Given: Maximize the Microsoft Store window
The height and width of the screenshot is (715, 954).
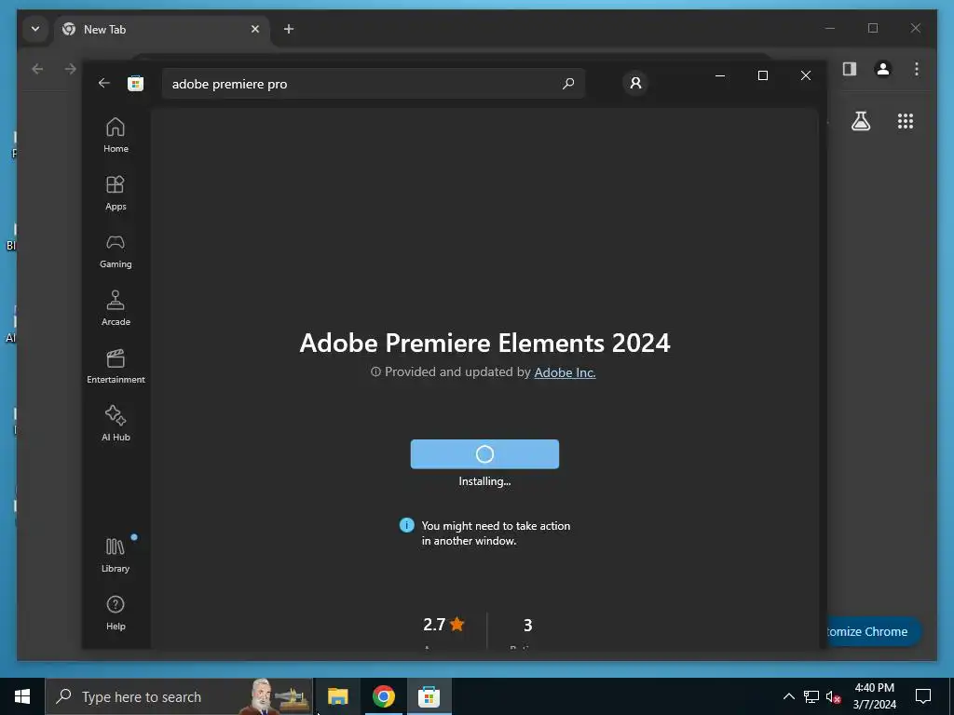Looking at the screenshot, I should tap(762, 75).
